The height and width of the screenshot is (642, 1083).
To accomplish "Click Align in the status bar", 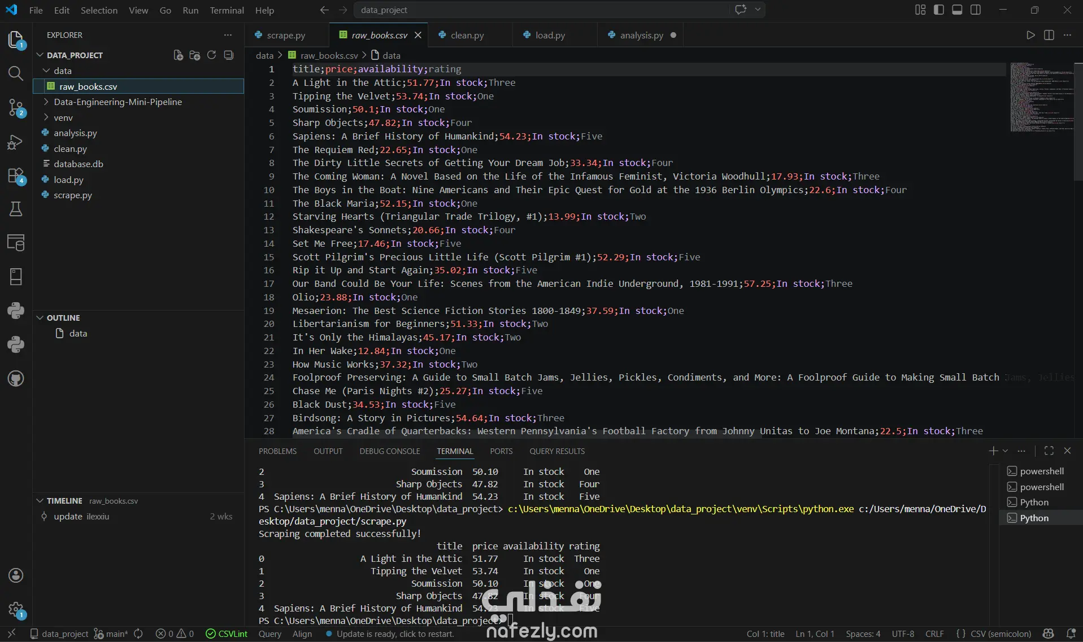I will 302,634.
